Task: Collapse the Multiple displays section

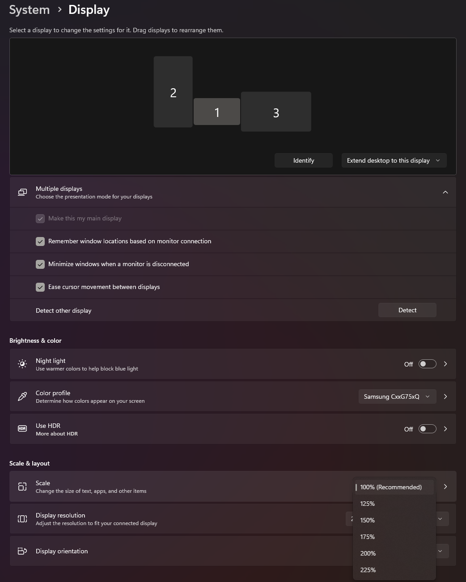Action: click(445, 192)
